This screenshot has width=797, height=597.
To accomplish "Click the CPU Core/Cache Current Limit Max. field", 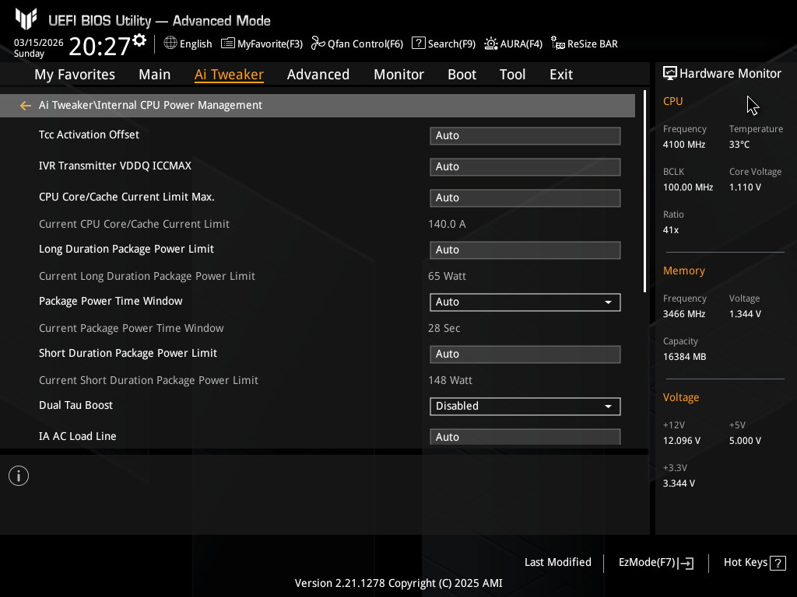I will tap(525, 198).
